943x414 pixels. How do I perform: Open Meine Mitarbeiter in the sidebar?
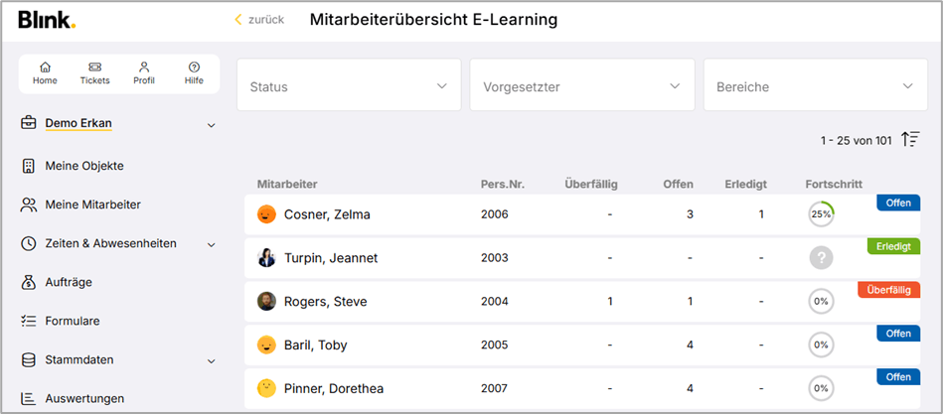(x=92, y=205)
